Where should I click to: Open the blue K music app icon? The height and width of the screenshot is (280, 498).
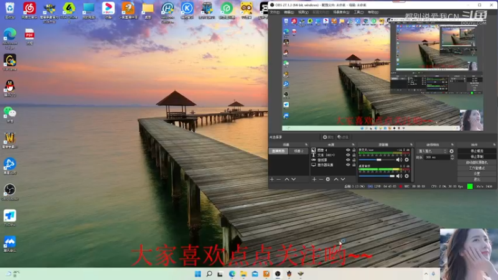(187, 10)
